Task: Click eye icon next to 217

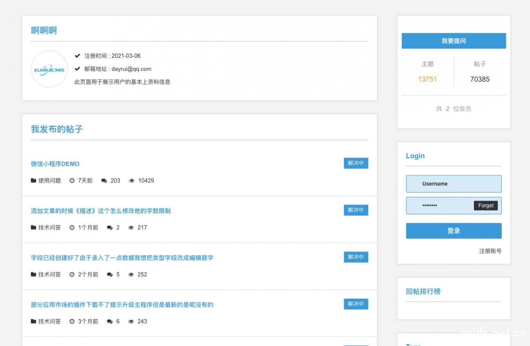Action: (x=131, y=228)
